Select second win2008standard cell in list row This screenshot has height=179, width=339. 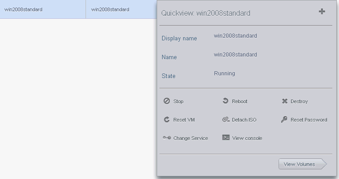pyautogui.click(x=121, y=9)
